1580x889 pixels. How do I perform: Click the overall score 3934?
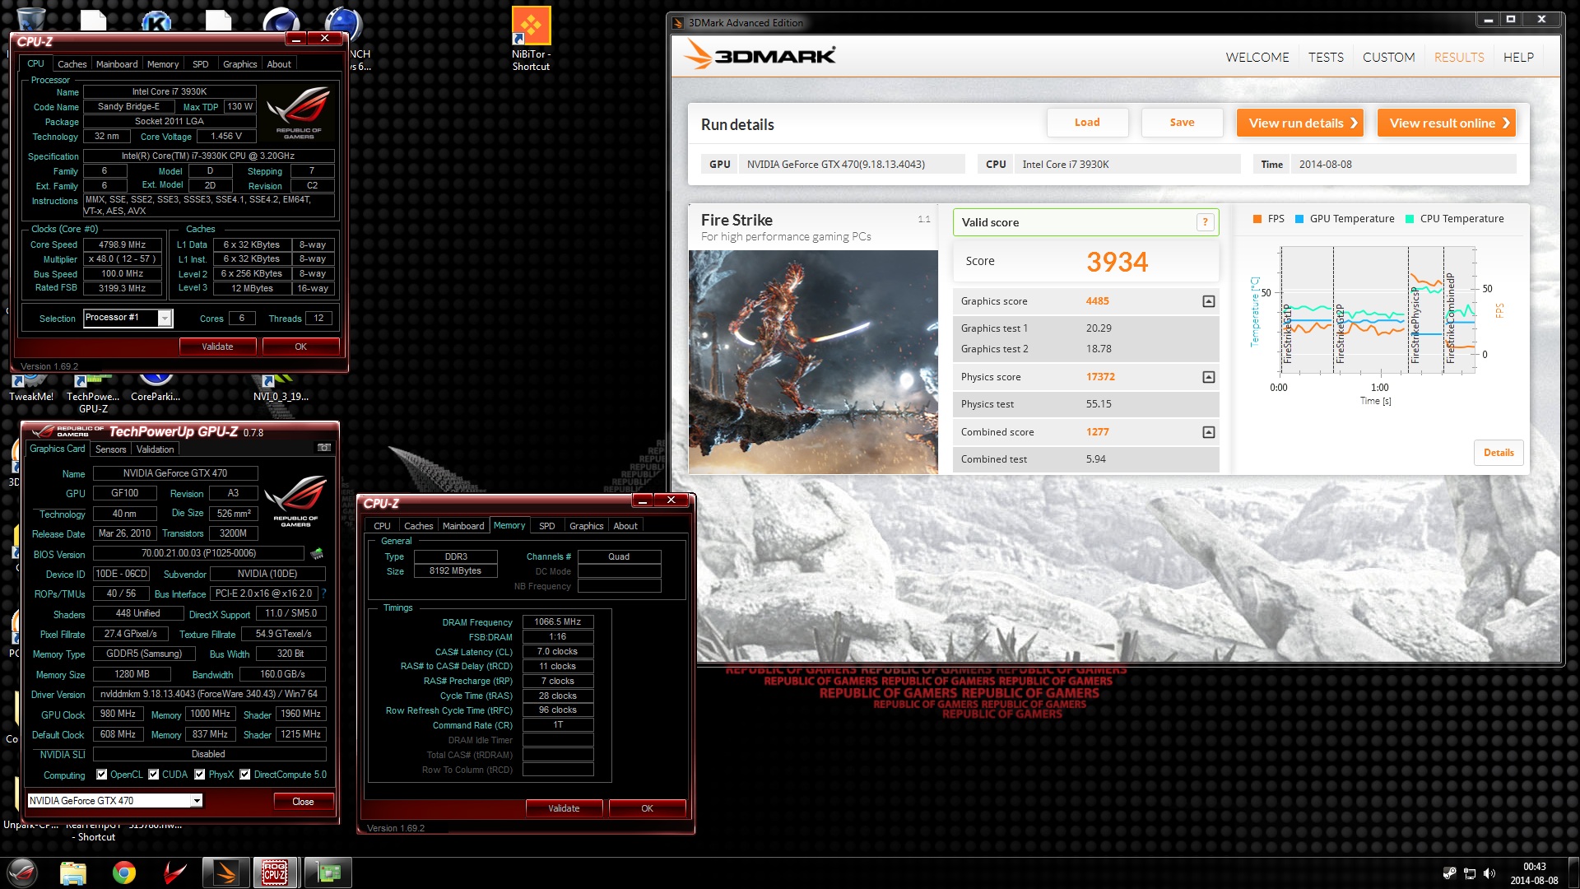click(x=1117, y=263)
